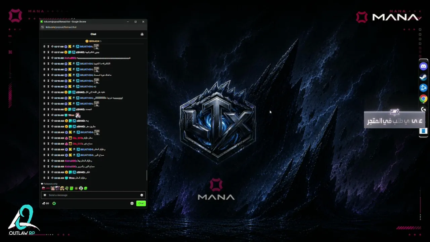Click 1Rna username in 03:20 AM message
430x242 pixels.
click(x=71, y=178)
